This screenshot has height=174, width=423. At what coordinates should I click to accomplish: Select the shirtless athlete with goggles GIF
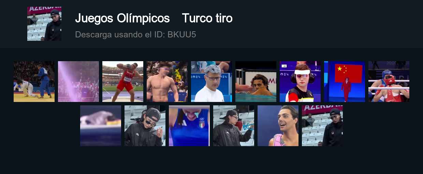tap(167, 82)
